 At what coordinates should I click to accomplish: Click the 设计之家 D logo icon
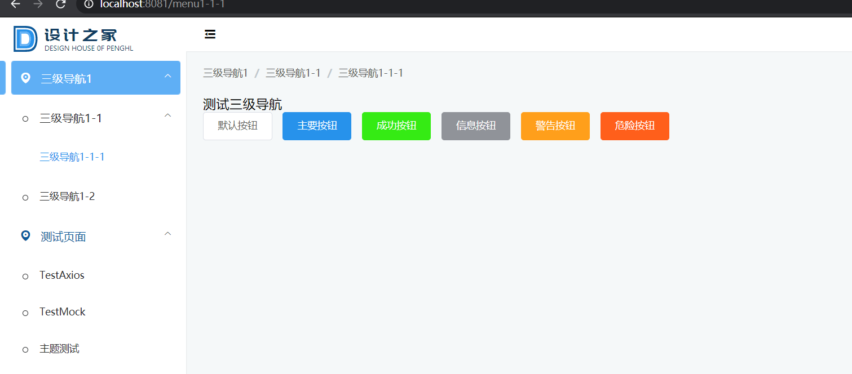coord(25,38)
